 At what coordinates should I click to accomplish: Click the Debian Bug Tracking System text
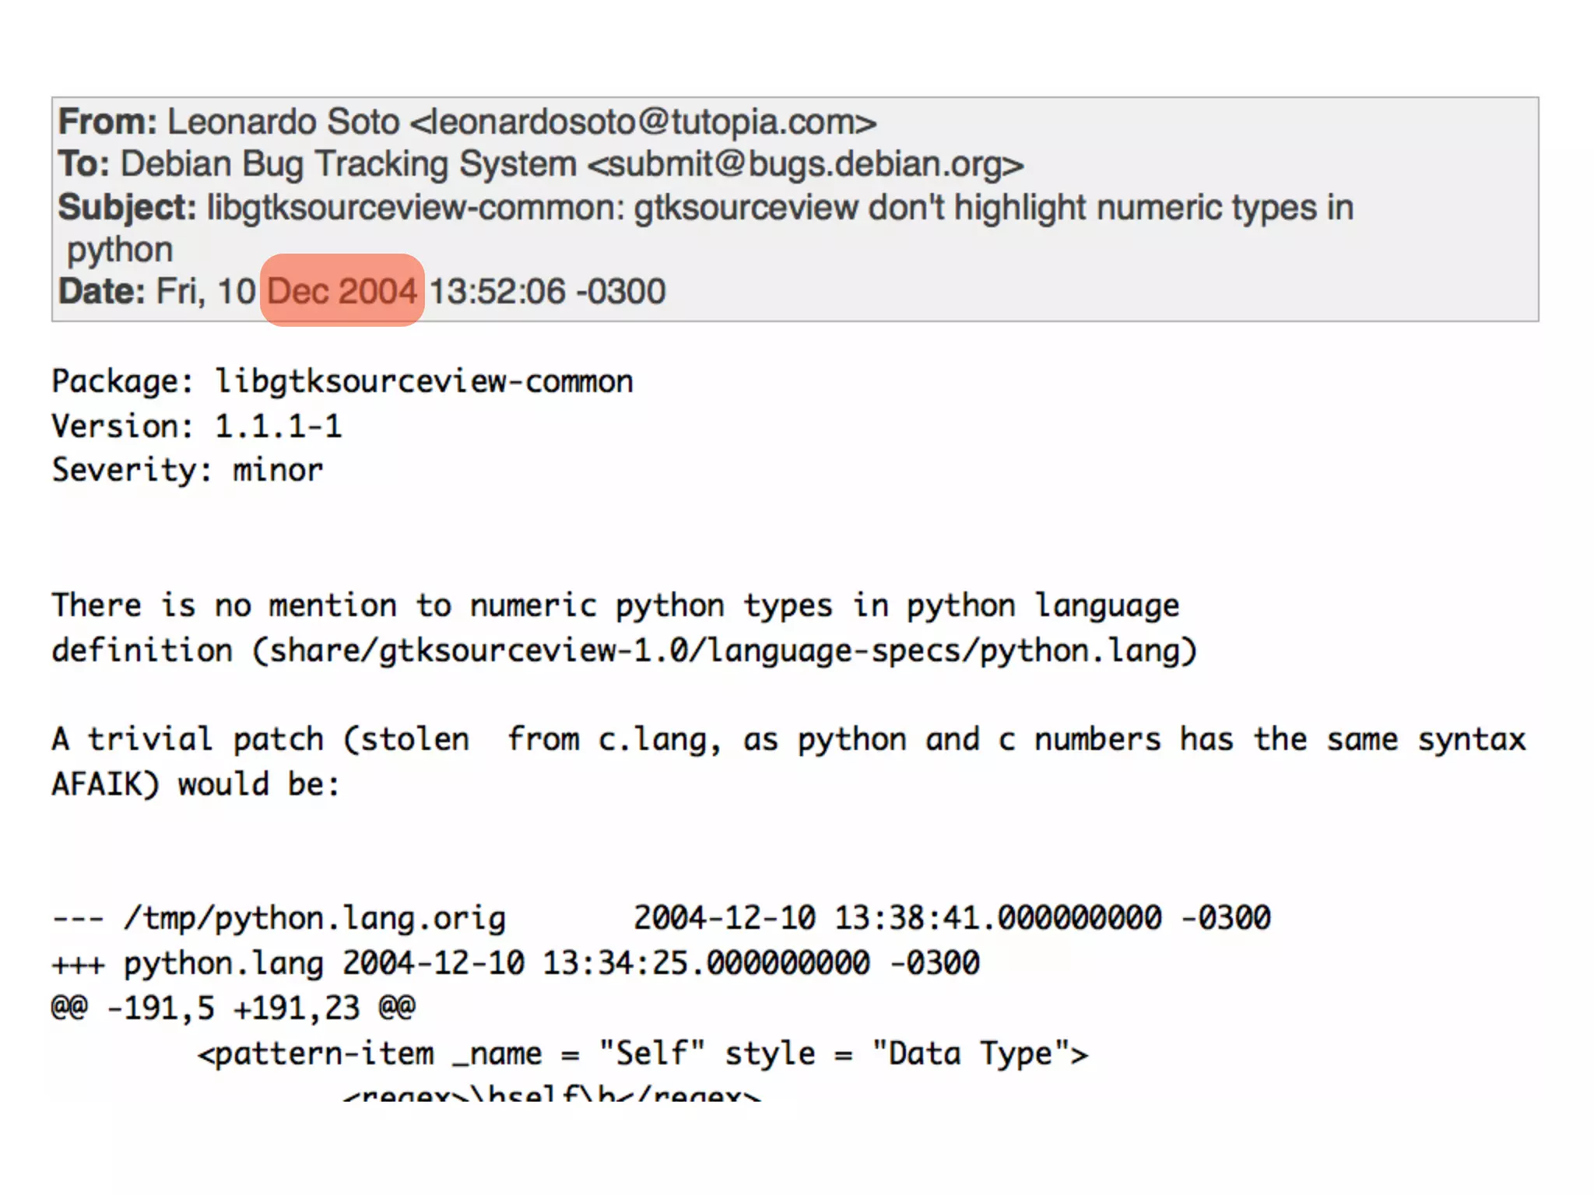pyautogui.click(x=348, y=164)
